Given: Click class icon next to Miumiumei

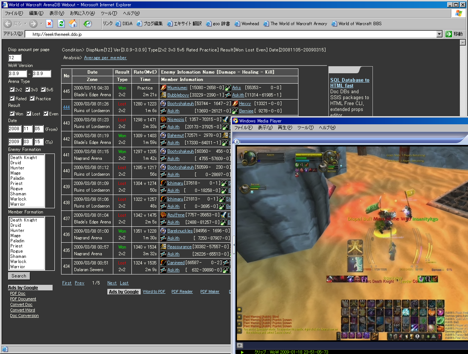Looking at the screenshot, I should click(163, 88).
